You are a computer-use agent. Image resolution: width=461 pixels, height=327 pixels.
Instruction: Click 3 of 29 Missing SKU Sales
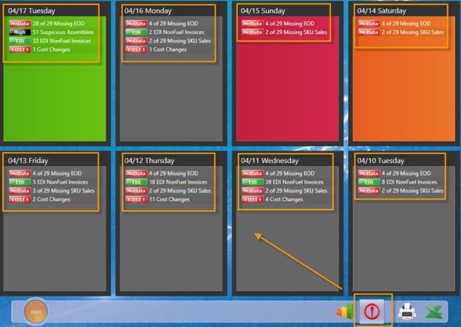tap(63, 190)
